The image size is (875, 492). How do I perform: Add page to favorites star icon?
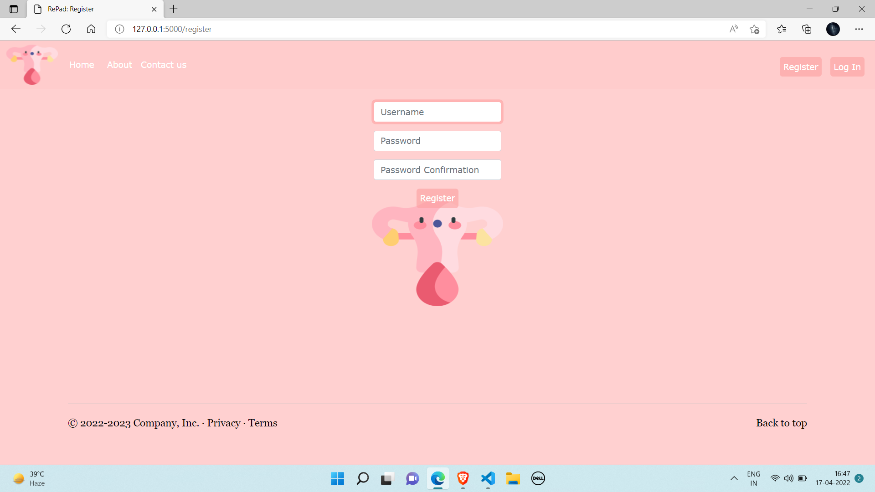pos(754,29)
